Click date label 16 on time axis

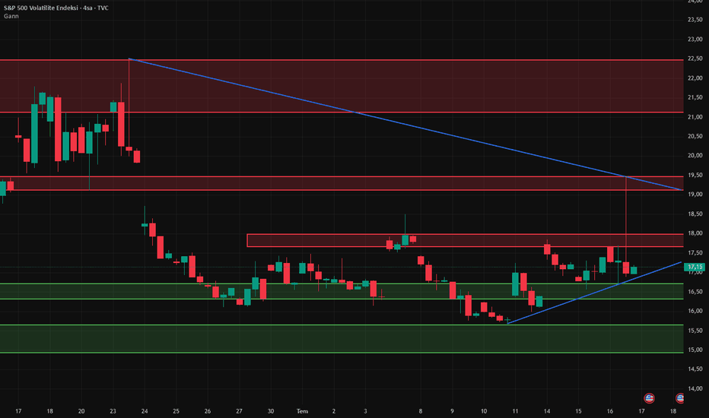(610, 411)
